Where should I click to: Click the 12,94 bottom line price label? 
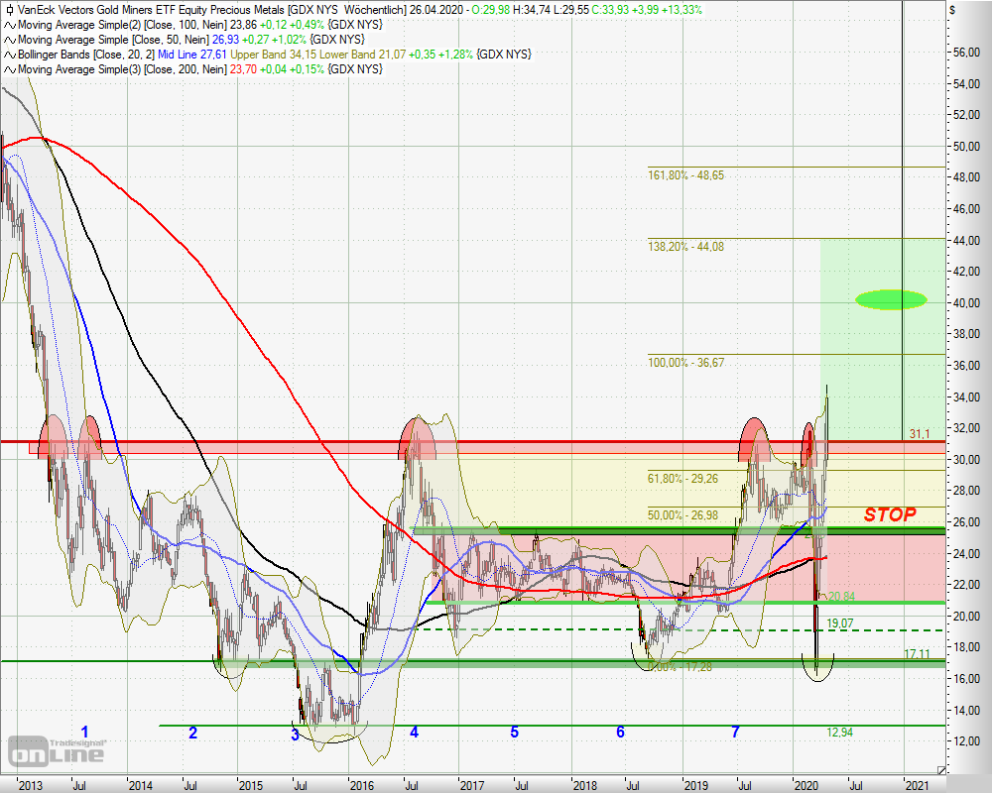click(x=839, y=733)
